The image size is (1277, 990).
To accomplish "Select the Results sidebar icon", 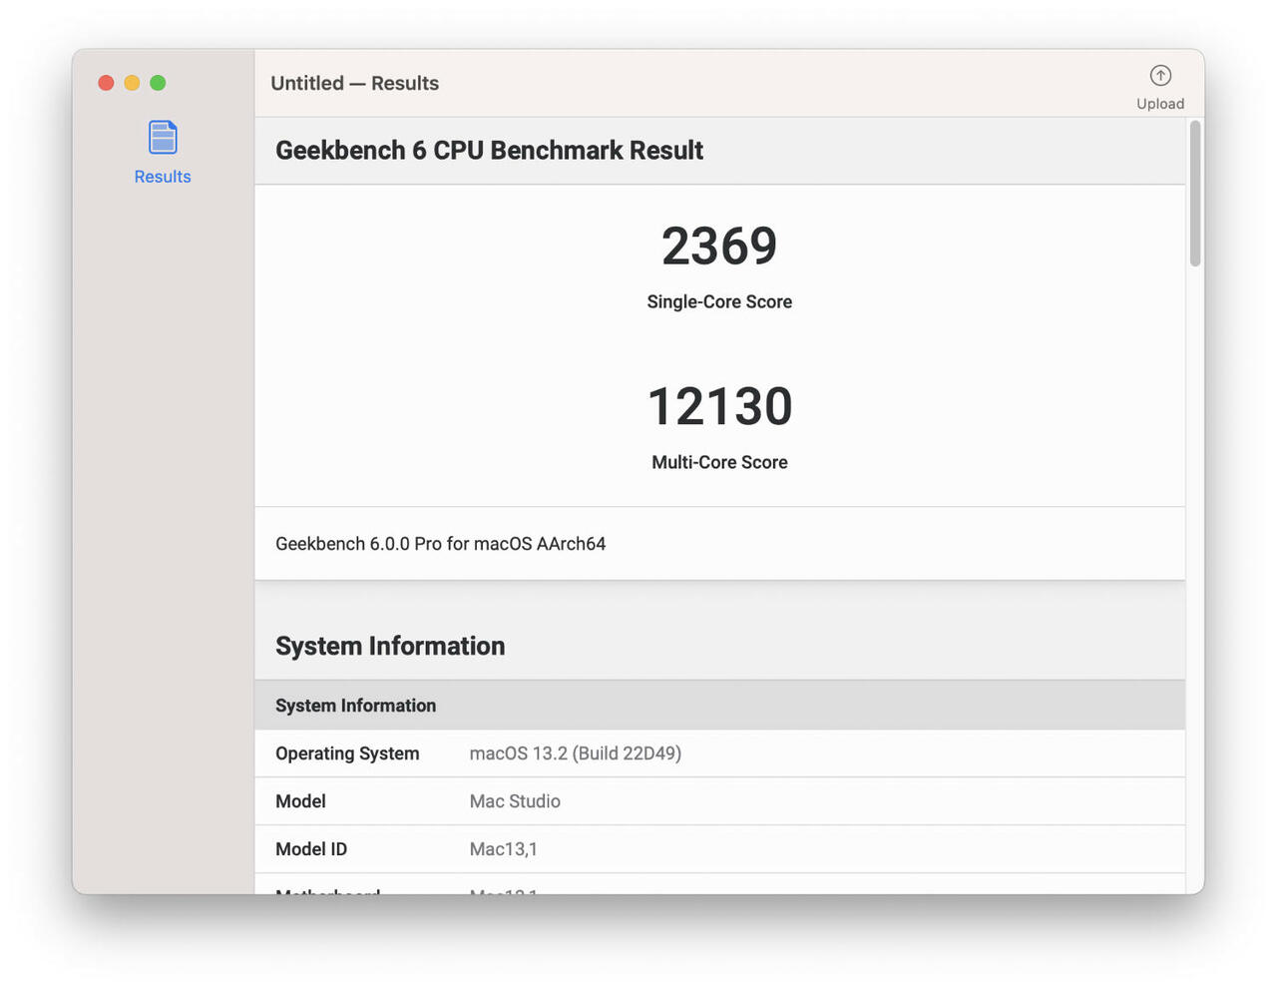I will point(163,138).
